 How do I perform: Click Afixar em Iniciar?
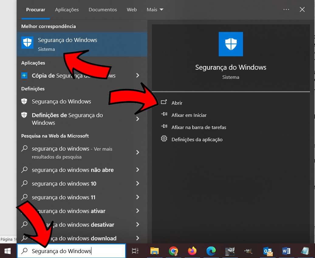(x=189, y=115)
